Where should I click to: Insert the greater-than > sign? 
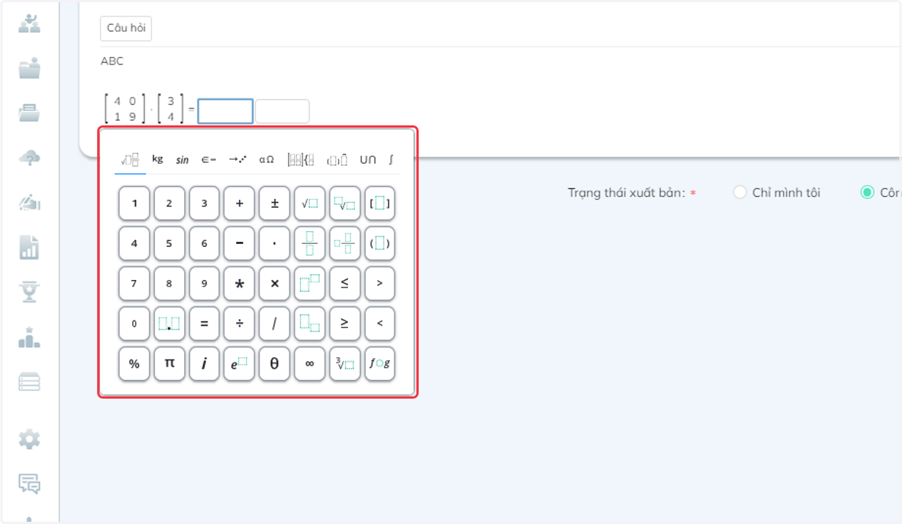tap(380, 283)
